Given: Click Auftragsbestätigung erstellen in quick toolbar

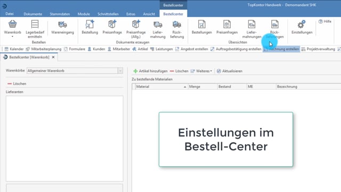Looking at the screenshot, I should [x=236, y=49].
